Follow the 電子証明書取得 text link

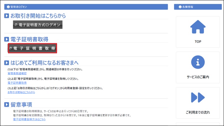click(x=17, y=83)
